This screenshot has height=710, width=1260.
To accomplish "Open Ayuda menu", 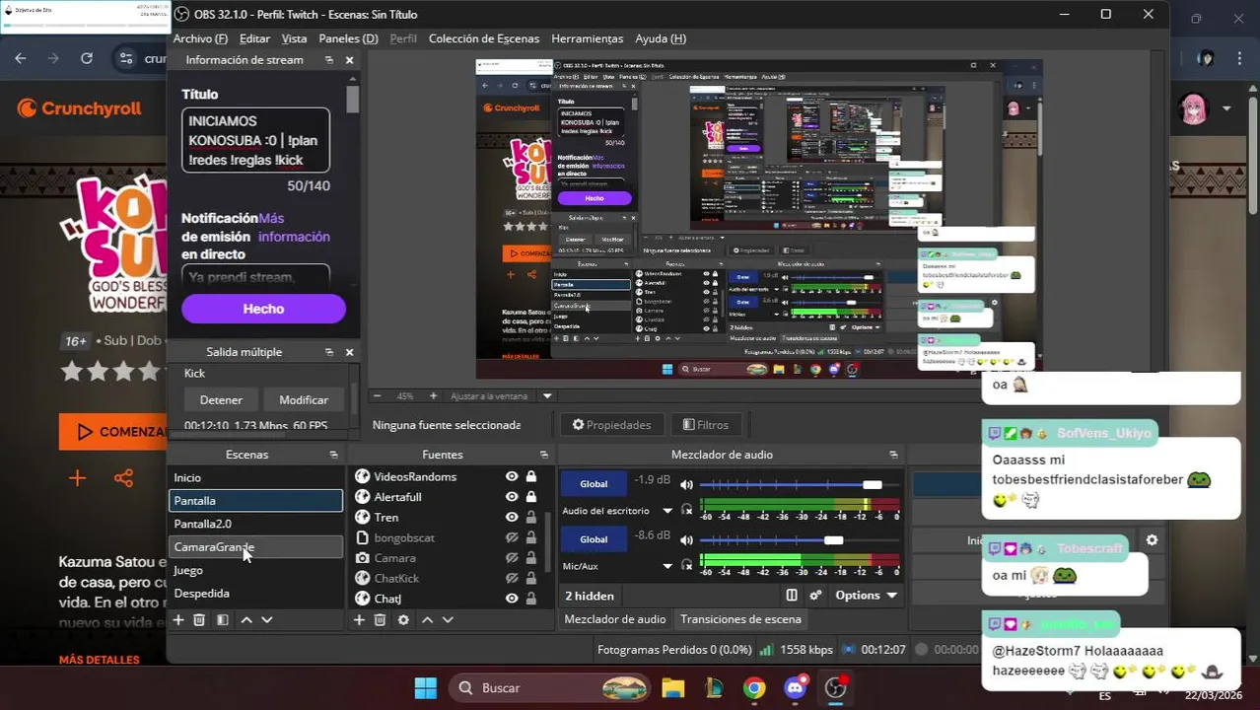I will pyautogui.click(x=661, y=38).
